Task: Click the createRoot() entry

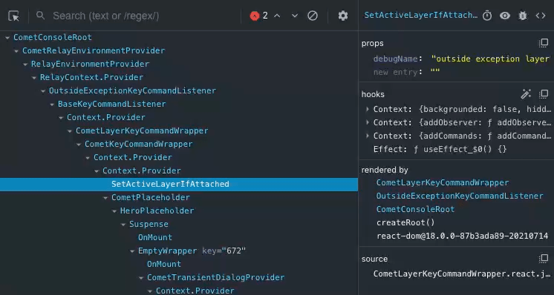Action: [x=405, y=223]
